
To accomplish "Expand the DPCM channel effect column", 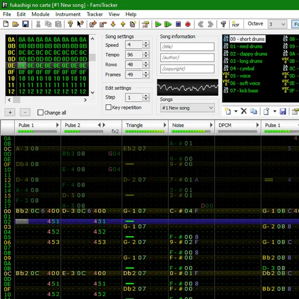I will 258,125.
